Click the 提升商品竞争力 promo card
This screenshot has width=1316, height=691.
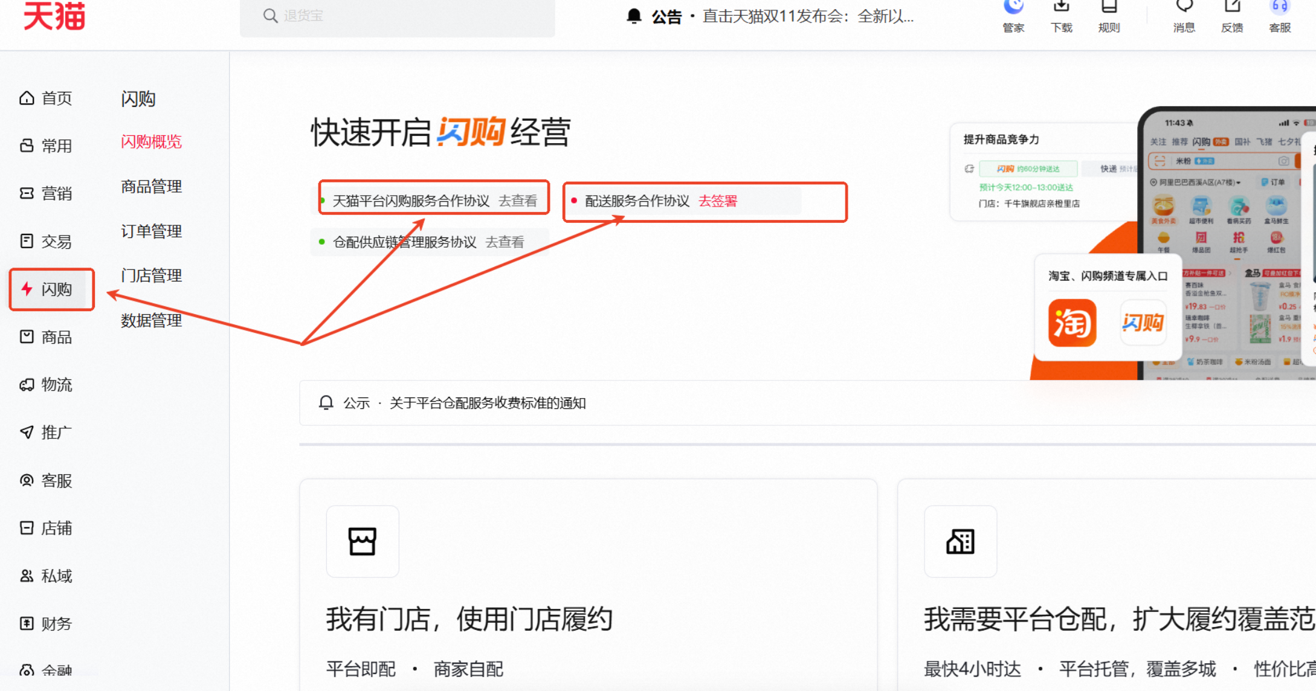coord(1043,172)
